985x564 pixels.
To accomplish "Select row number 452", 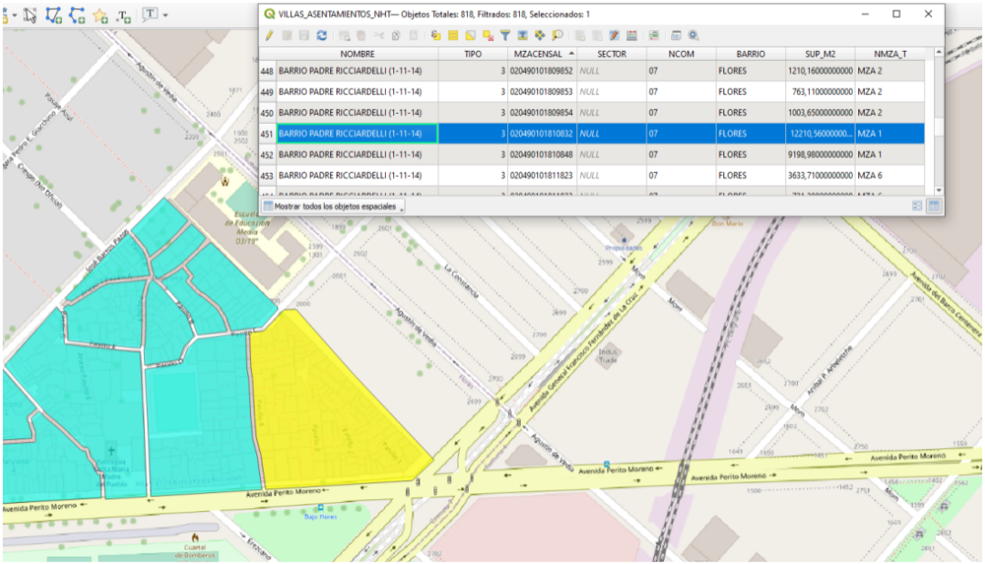I will coord(267,154).
